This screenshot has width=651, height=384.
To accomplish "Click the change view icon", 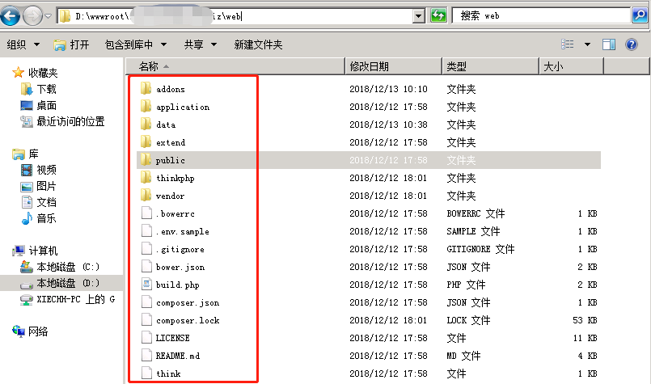I will point(568,44).
